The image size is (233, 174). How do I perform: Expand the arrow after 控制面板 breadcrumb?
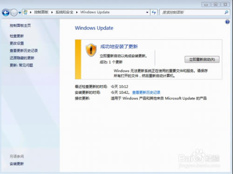[x=52, y=12]
